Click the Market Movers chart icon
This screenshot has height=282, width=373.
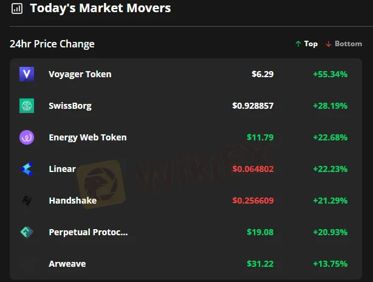coord(17,9)
